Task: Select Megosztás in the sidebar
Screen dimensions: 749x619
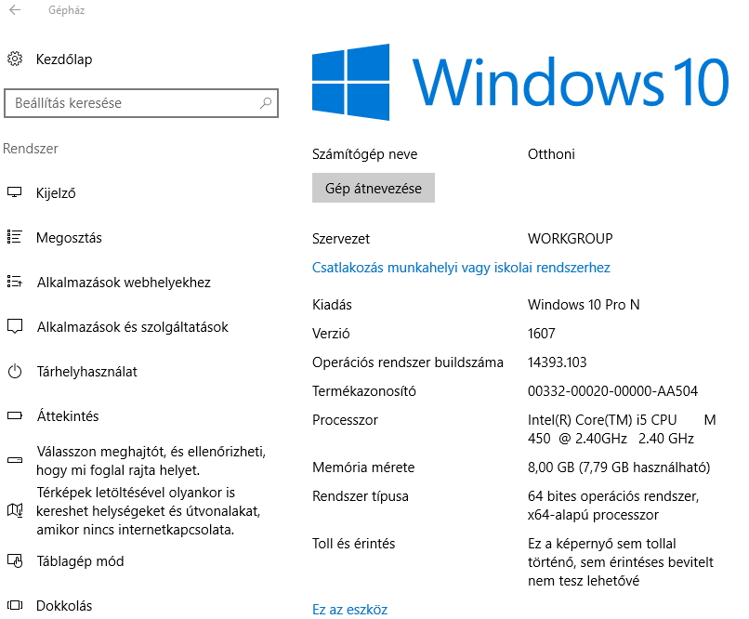Action: click(70, 238)
